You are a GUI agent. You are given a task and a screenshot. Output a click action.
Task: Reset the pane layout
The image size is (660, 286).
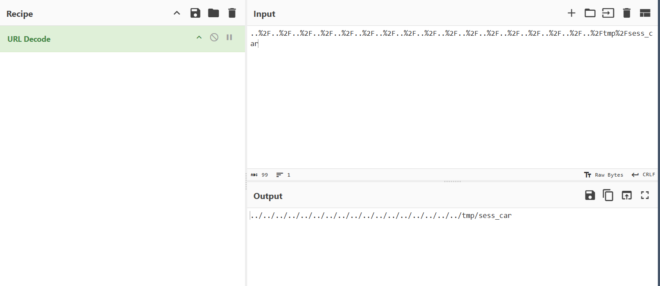pos(645,13)
